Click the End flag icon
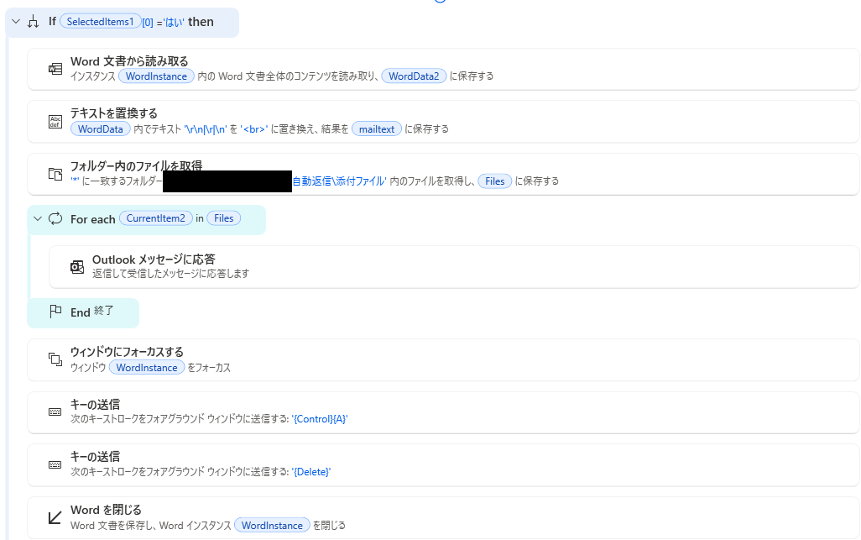Viewport: 861px width, 540px height. (55, 312)
